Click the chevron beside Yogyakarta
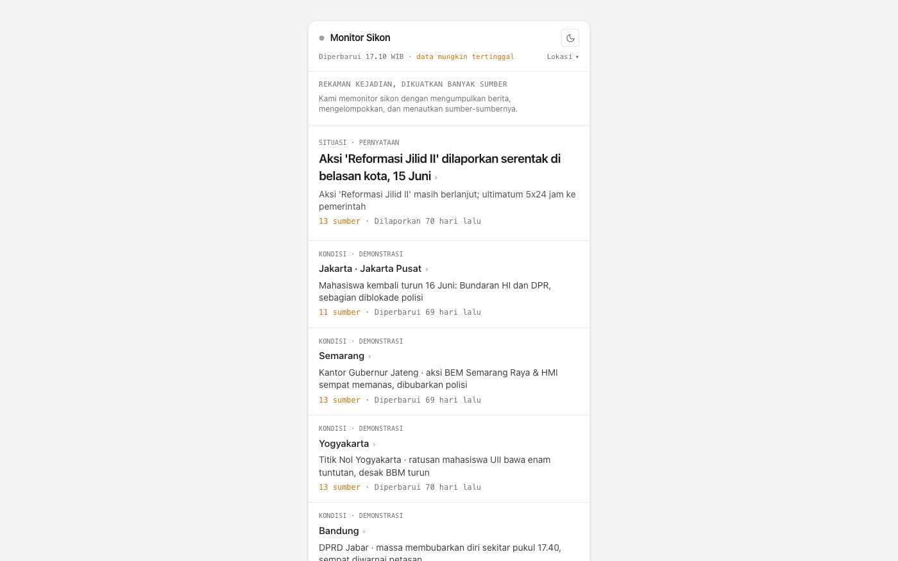 tap(374, 444)
